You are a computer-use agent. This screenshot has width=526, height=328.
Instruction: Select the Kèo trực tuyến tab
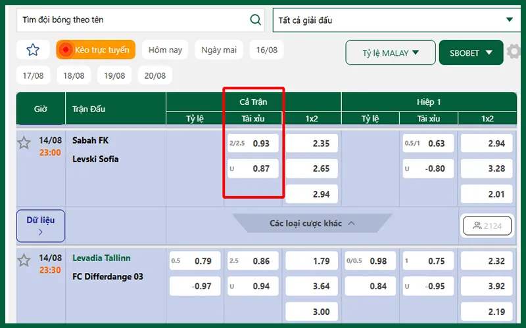pos(96,50)
